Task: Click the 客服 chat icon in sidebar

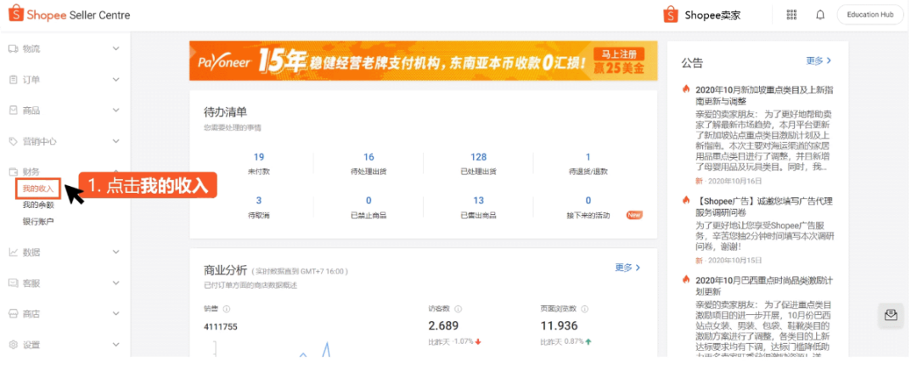Action: [13, 283]
